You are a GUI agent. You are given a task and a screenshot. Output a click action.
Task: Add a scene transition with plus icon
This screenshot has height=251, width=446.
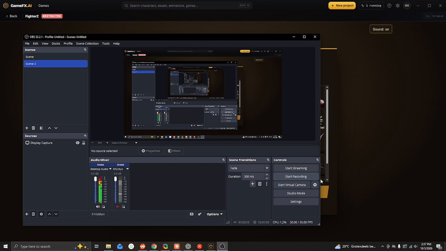(253, 184)
